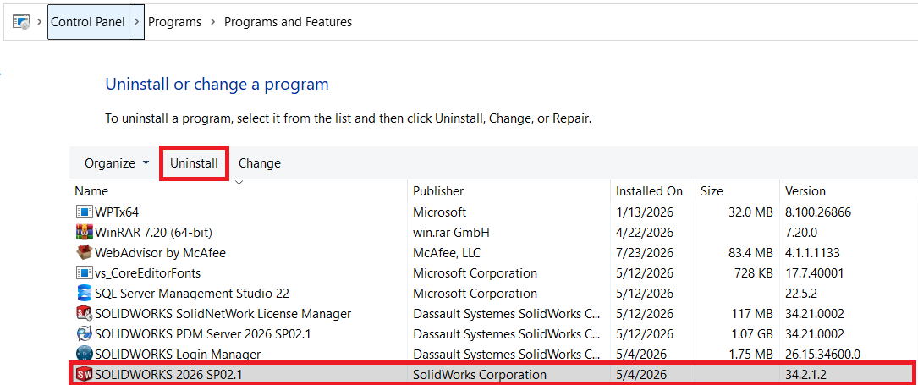This screenshot has height=385, width=918.
Task: Expand the chevron after Programs breadcrumb
Action: tap(212, 22)
